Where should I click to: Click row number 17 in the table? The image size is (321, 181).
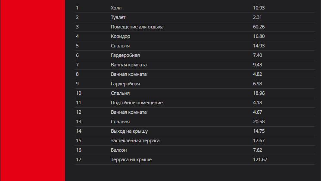tap(78, 160)
